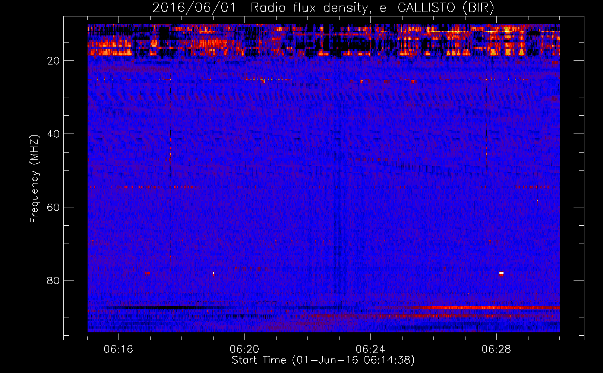Click the 'Start Time (01-Jun-16 06:14:38)' axis label
The image size is (603, 373).
(323, 360)
